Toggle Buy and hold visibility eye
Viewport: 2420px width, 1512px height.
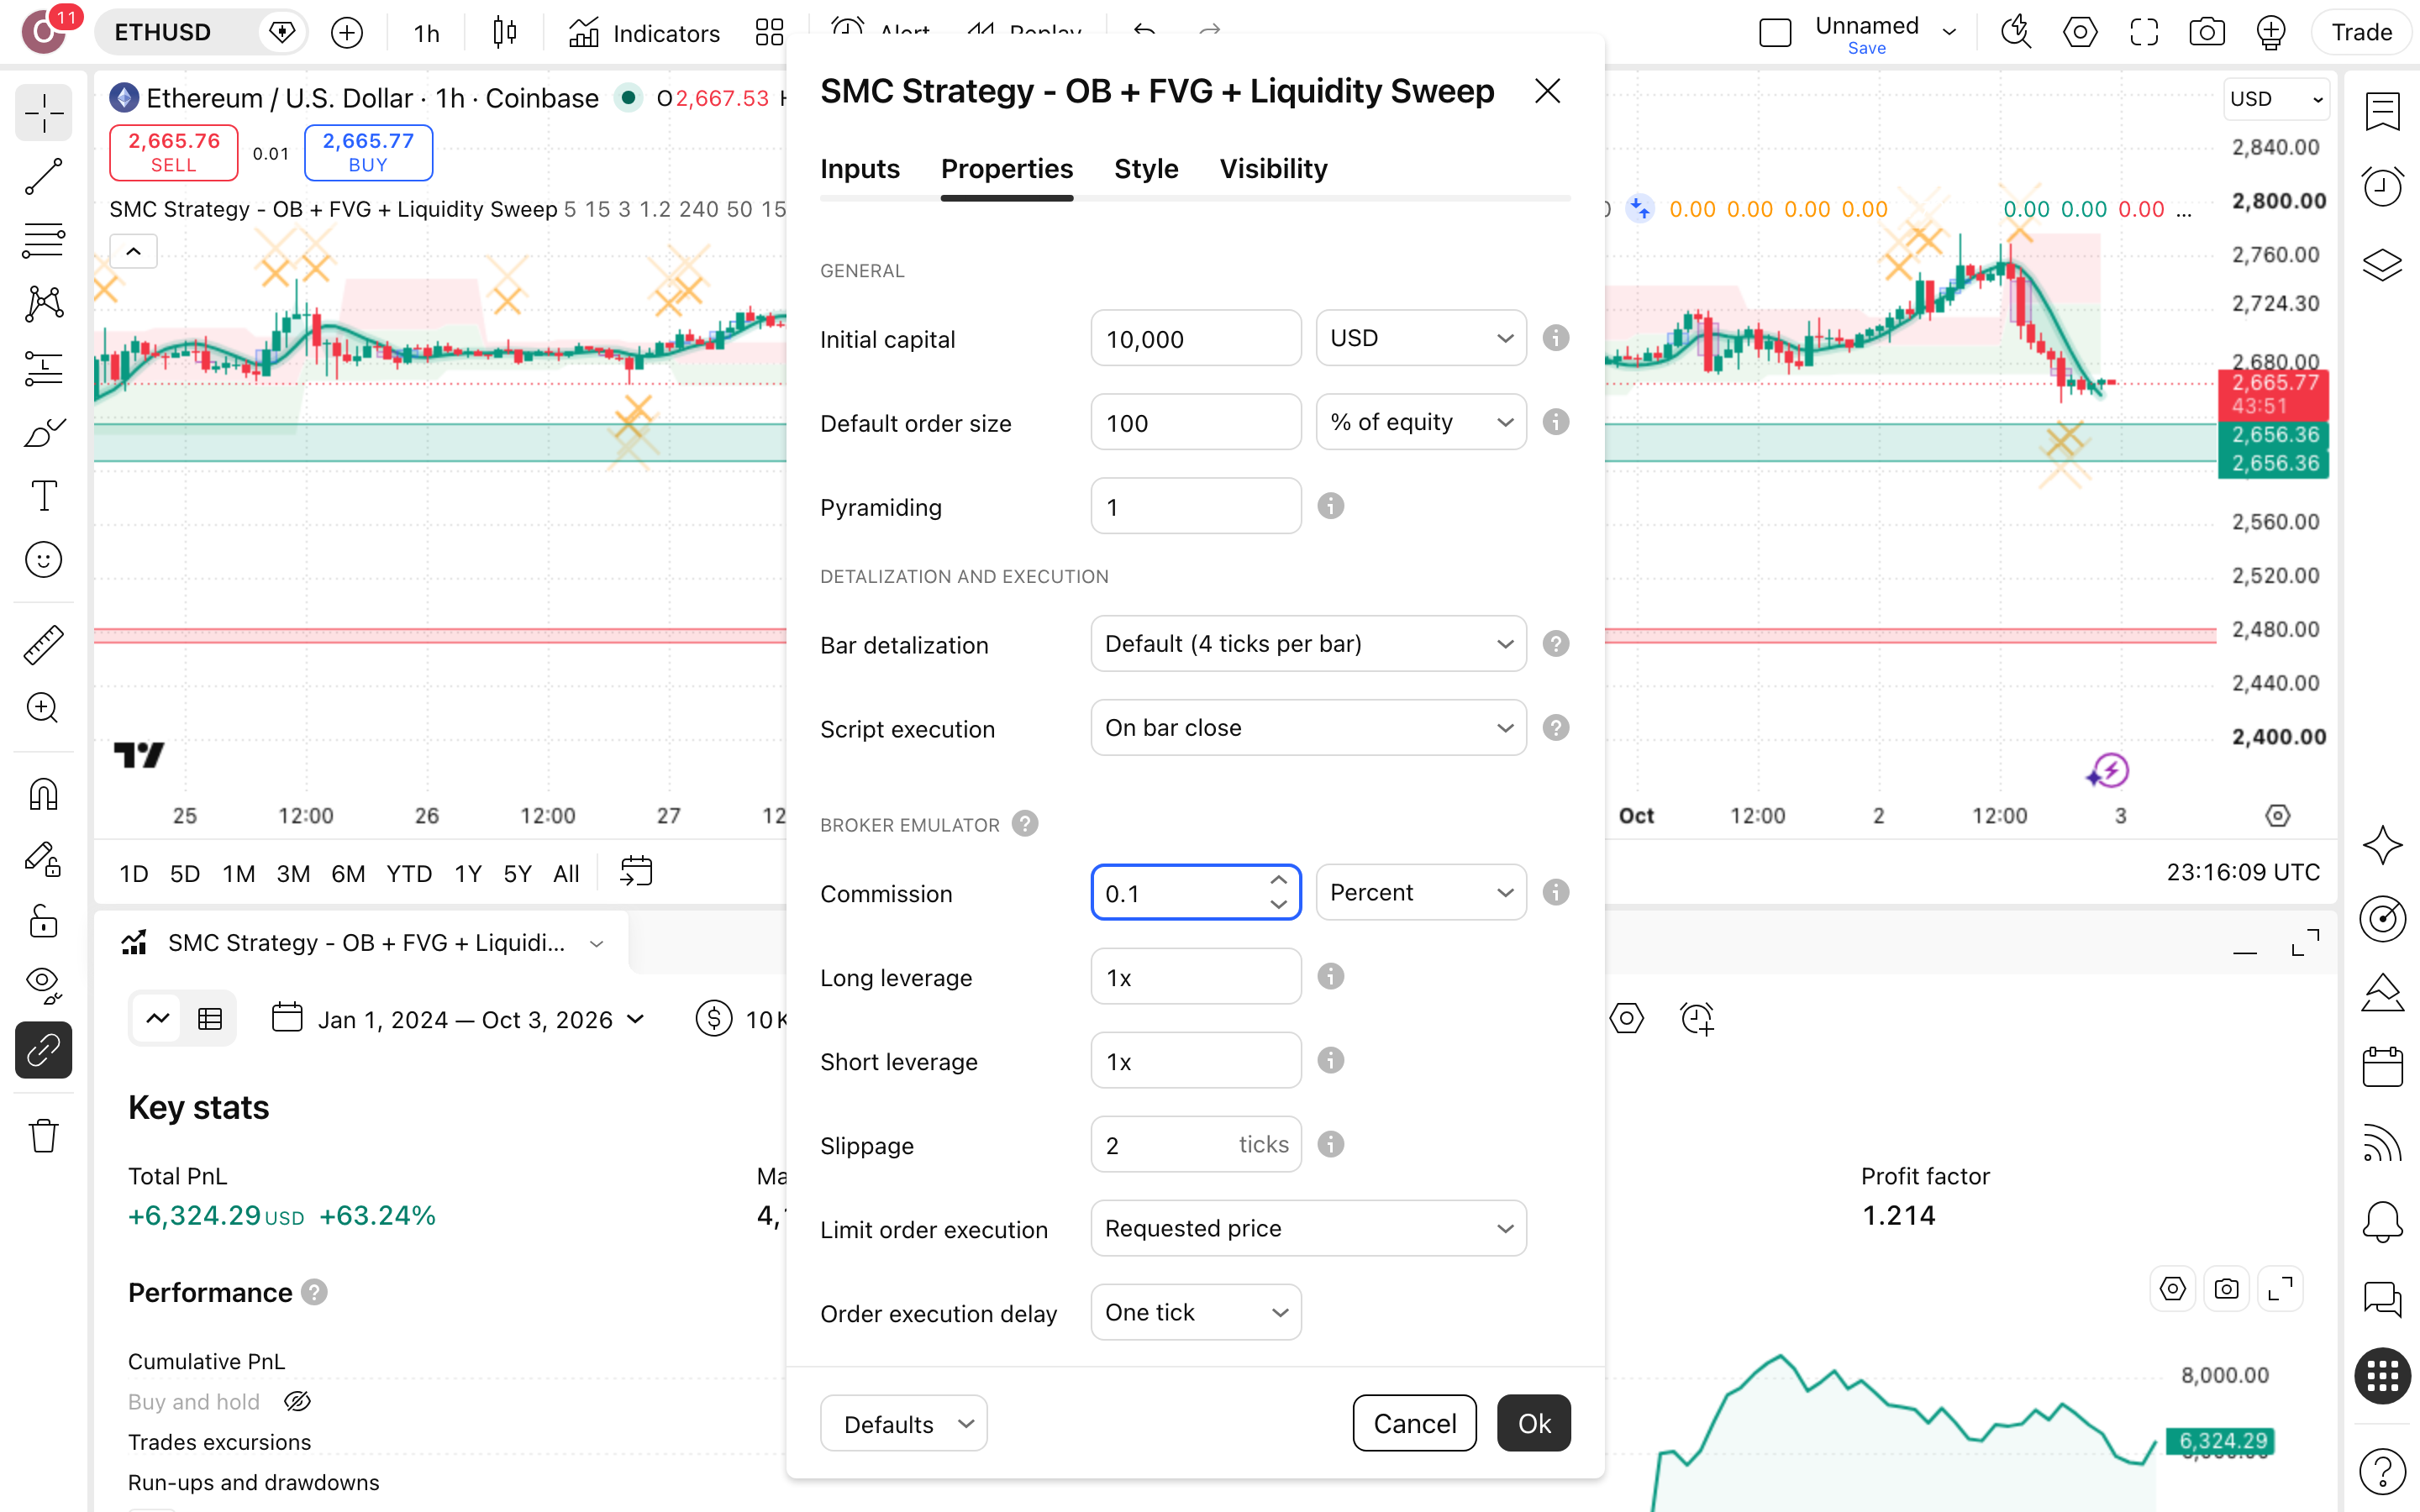pos(297,1401)
